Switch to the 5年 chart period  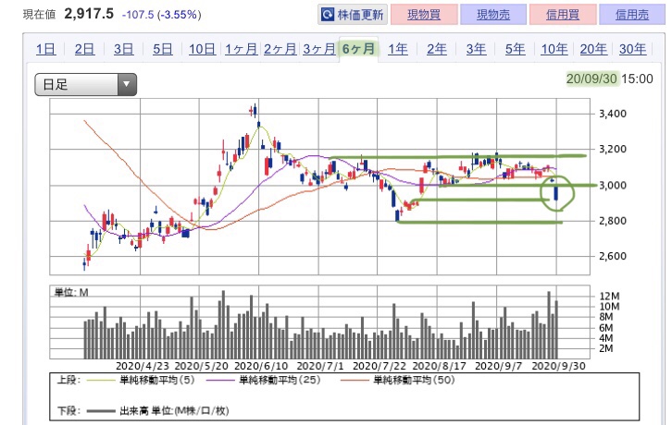[516, 49]
